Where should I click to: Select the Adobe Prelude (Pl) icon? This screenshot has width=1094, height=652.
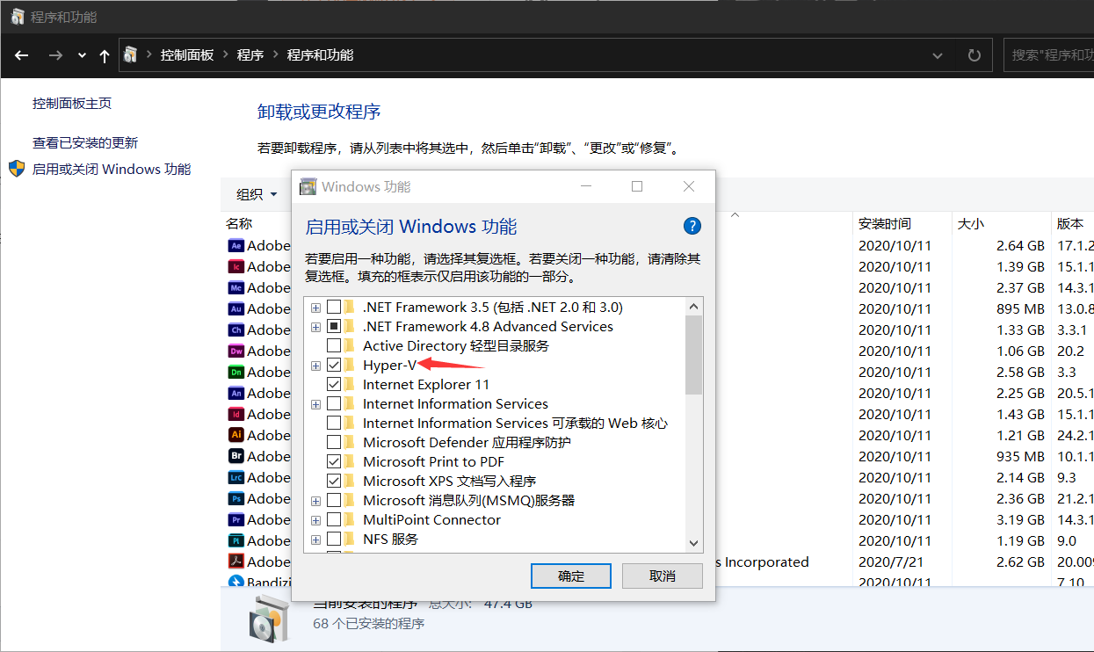pos(235,540)
